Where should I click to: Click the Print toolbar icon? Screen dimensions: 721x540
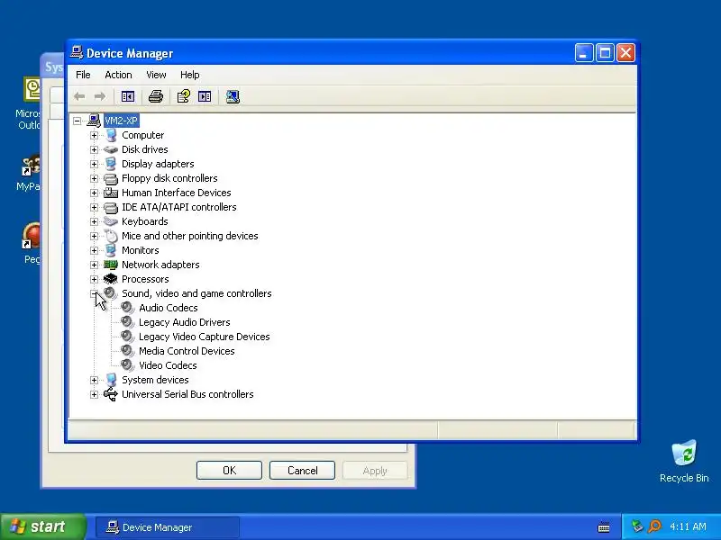coord(156,96)
